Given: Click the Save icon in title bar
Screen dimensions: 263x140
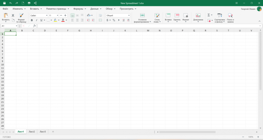Looking at the screenshot, I should (4, 3).
